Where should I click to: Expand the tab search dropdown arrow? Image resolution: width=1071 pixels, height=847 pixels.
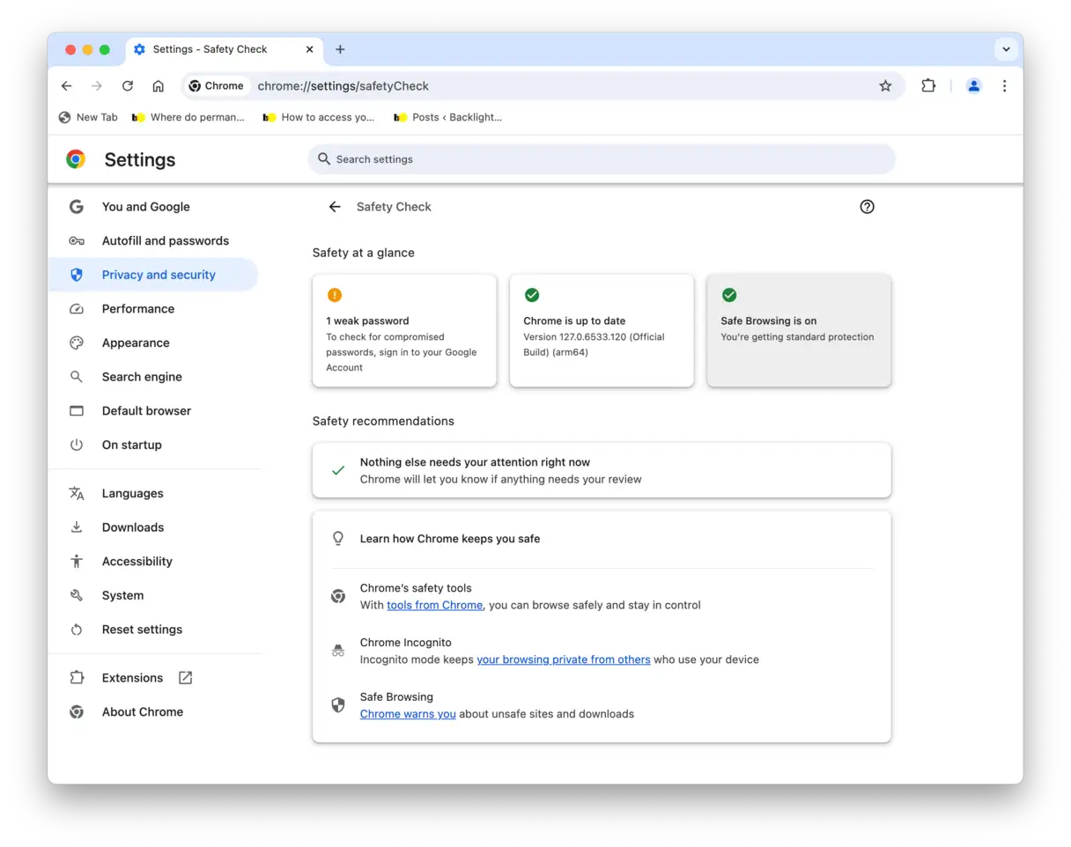[1006, 49]
